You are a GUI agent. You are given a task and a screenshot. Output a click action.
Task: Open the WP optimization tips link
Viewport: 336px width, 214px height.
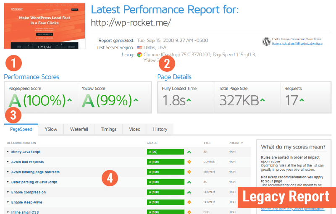[297, 44]
